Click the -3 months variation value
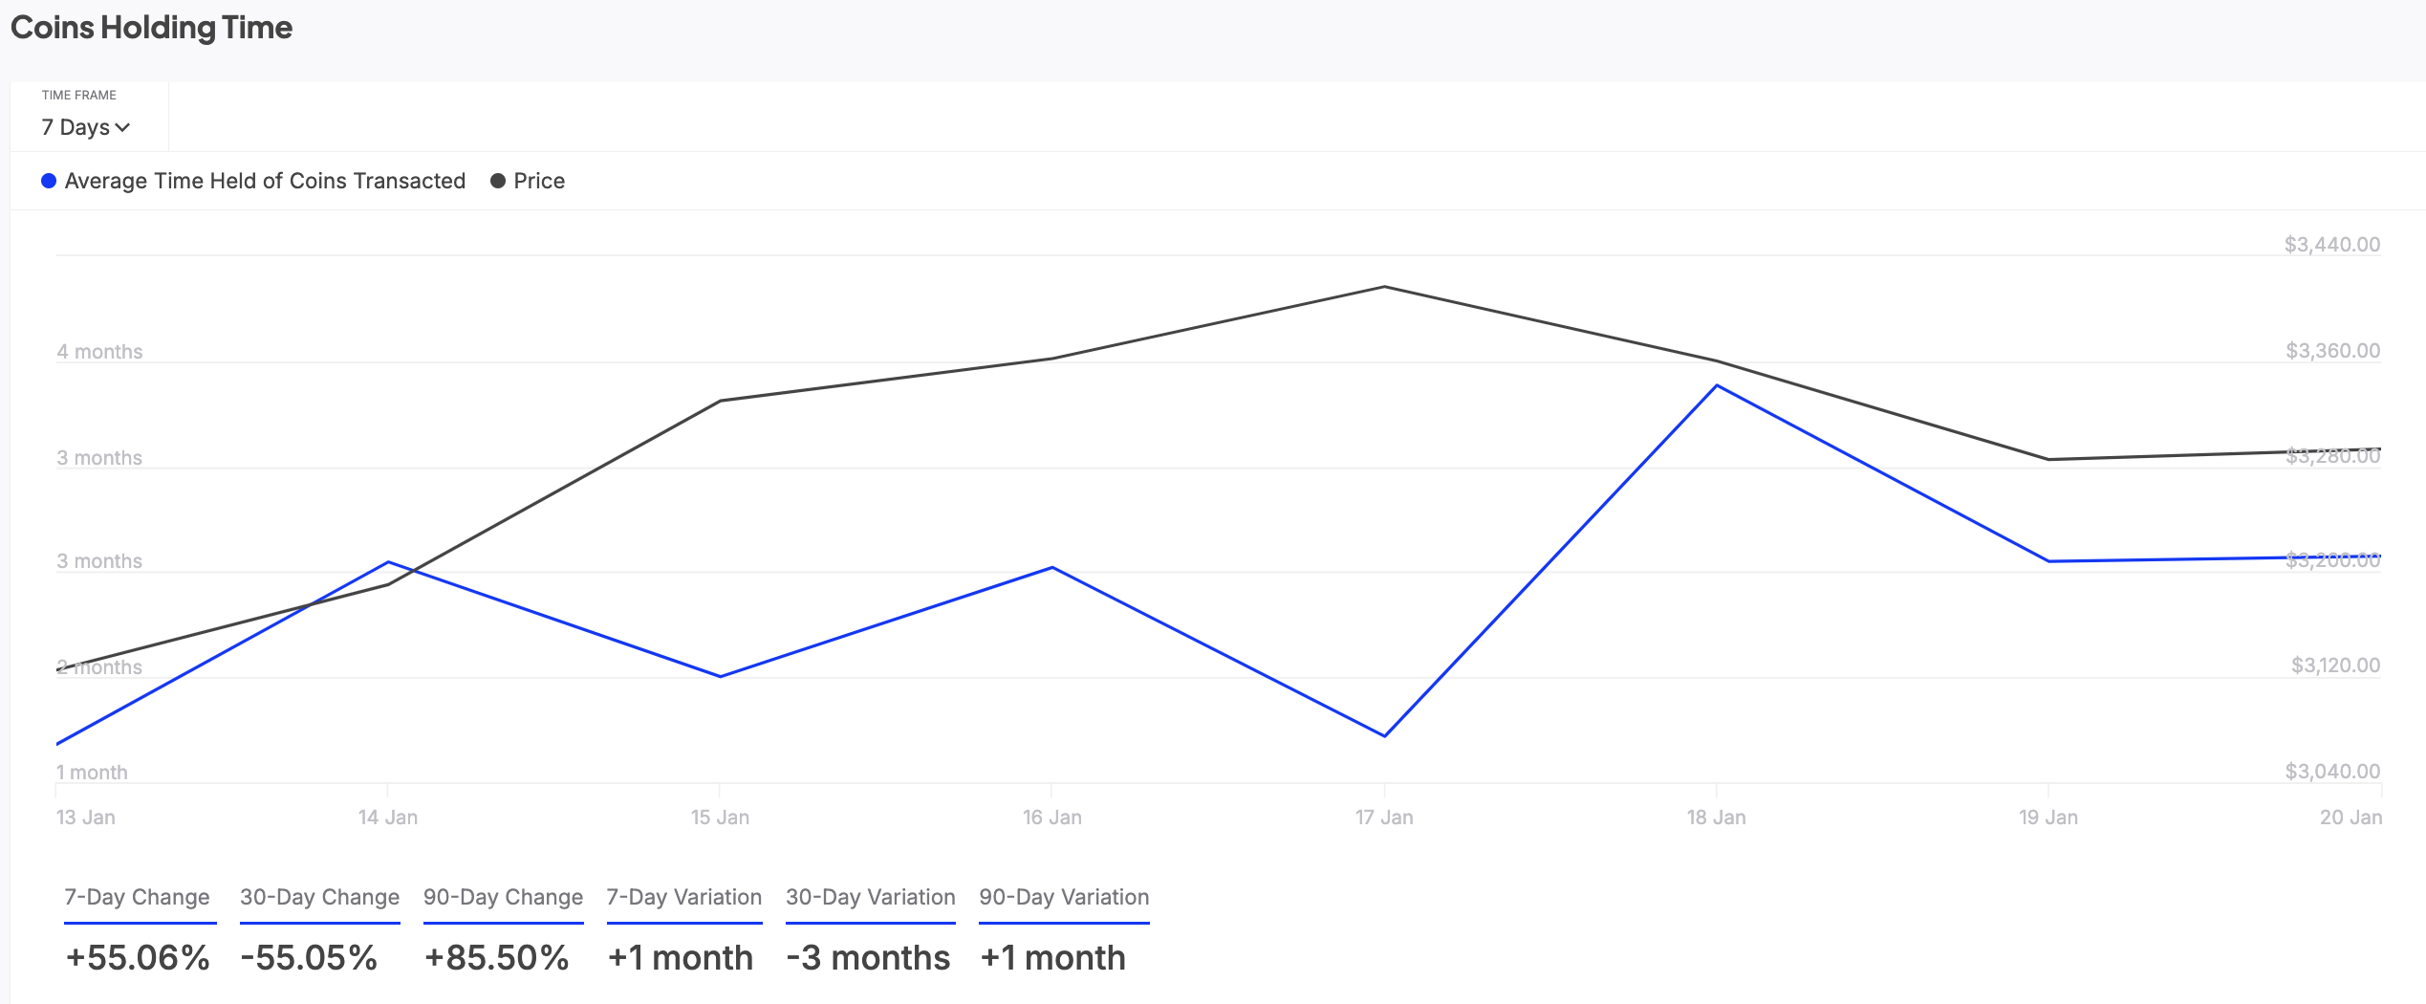Screen dimensions: 2426x1004 [x=868, y=957]
